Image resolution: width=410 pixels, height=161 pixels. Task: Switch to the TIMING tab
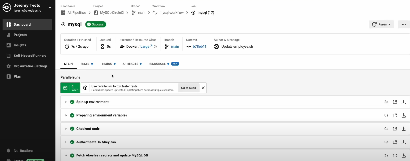tap(108, 64)
